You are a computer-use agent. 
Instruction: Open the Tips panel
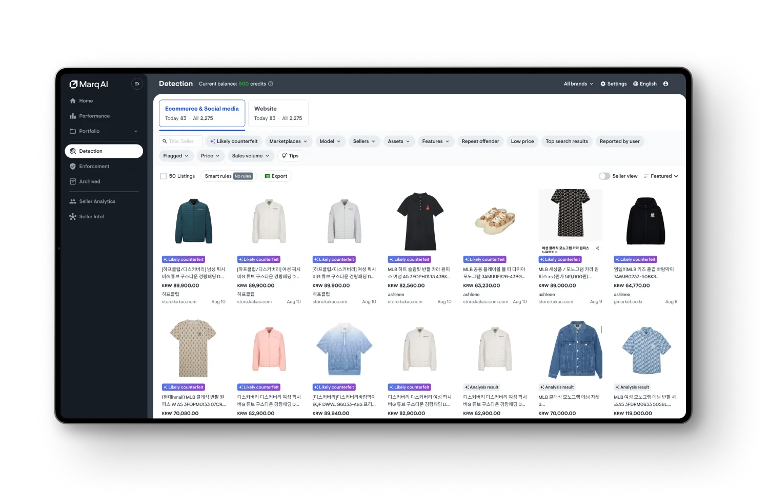click(290, 156)
